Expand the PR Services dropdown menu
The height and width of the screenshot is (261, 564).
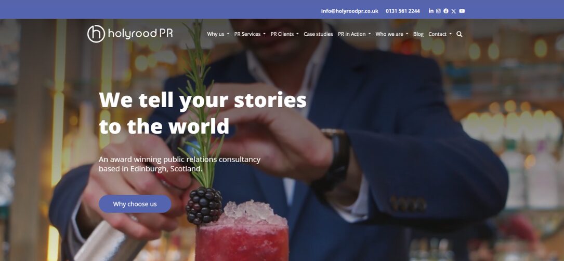[x=250, y=34]
